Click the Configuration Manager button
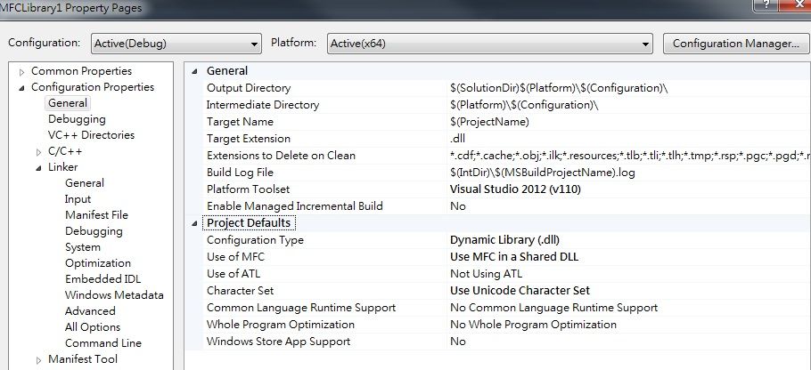This screenshot has height=370, width=811. (x=735, y=43)
